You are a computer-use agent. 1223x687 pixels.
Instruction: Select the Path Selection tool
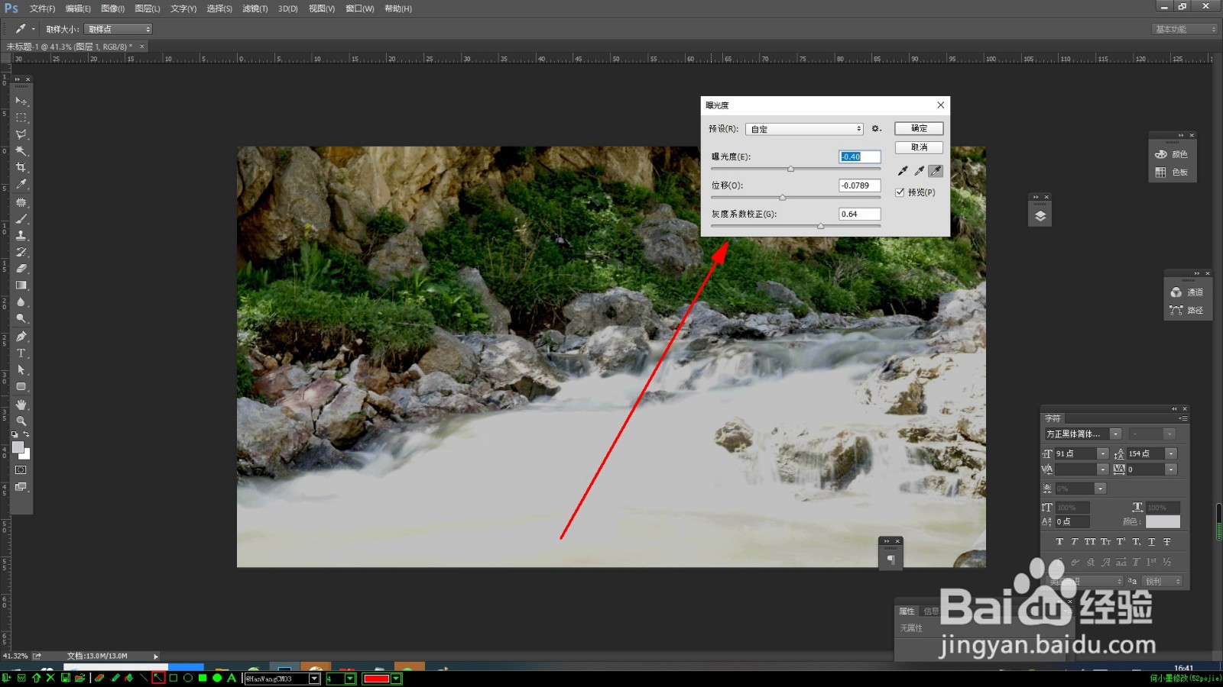(21, 370)
